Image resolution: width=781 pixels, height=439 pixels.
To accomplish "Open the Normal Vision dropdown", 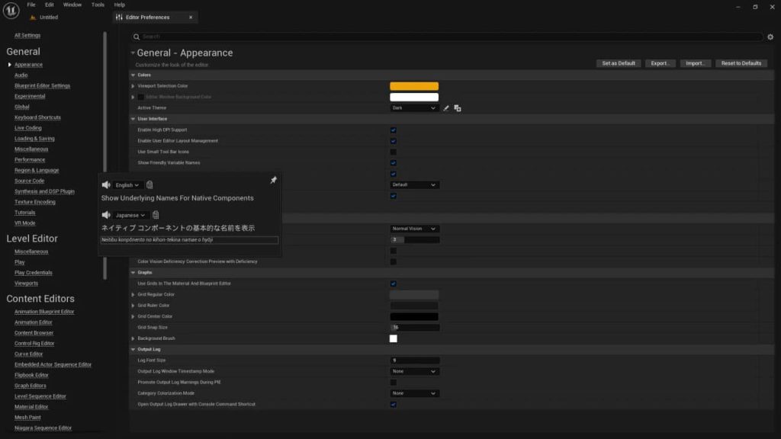I will click(x=414, y=229).
